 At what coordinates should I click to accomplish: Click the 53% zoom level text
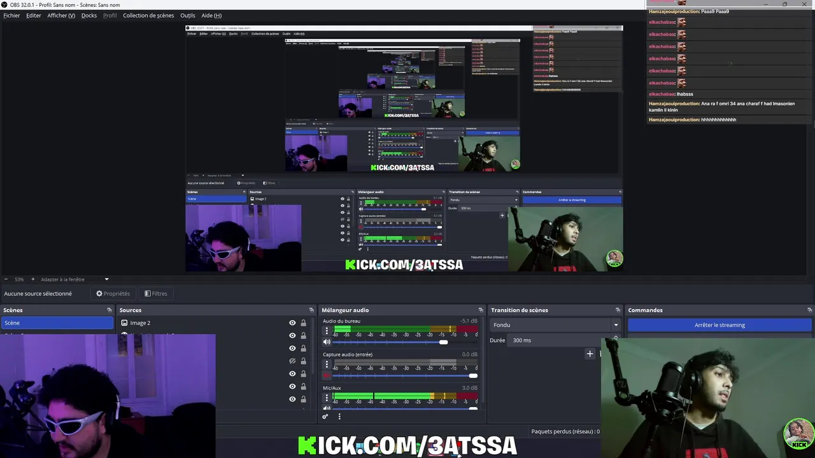click(19, 279)
